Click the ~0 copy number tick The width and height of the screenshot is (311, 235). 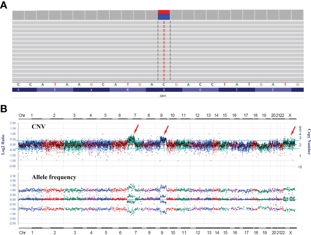pyautogui.click(x=299, y=167)
